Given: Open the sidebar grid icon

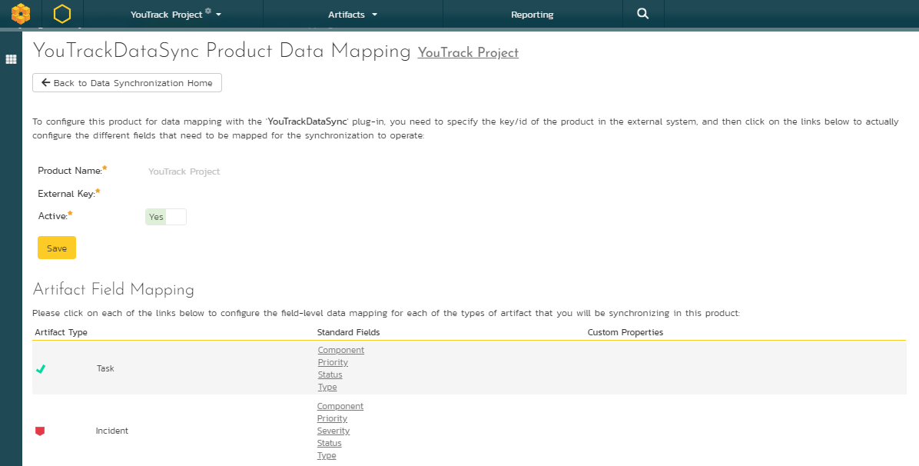Looking at the screenshot, I should 11,59.
